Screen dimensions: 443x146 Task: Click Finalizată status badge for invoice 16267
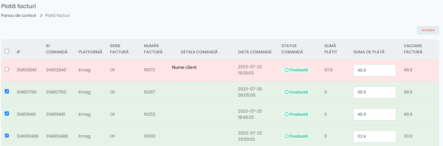pyautogui.click(x=296, y=92)
